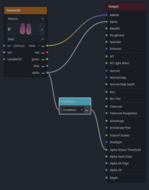Toggle preview eye on alpha output

point(43,73)
